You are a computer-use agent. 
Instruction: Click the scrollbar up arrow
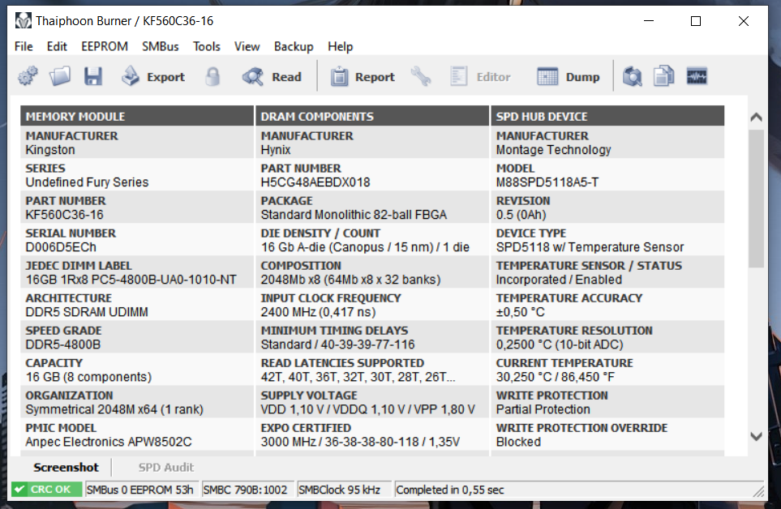click(756, 117)
